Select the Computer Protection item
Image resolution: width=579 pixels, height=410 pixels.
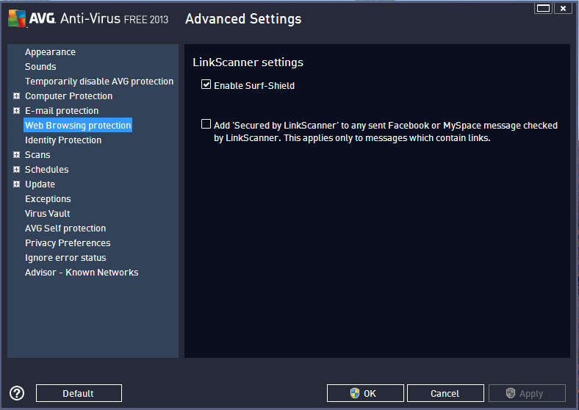68,96
